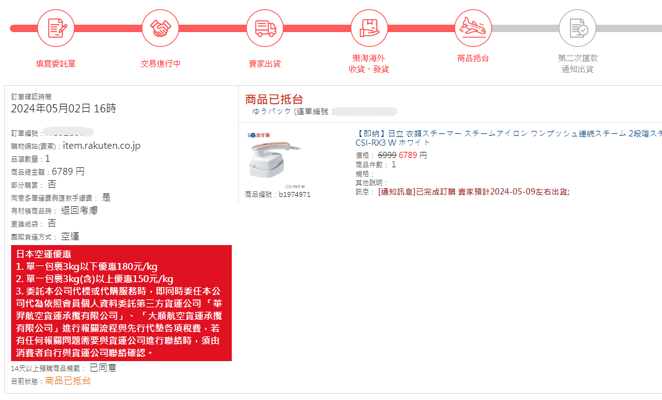Open the 日立 衣類スチーマー product title link
This screenshot has height=400, width=662.
508,138
